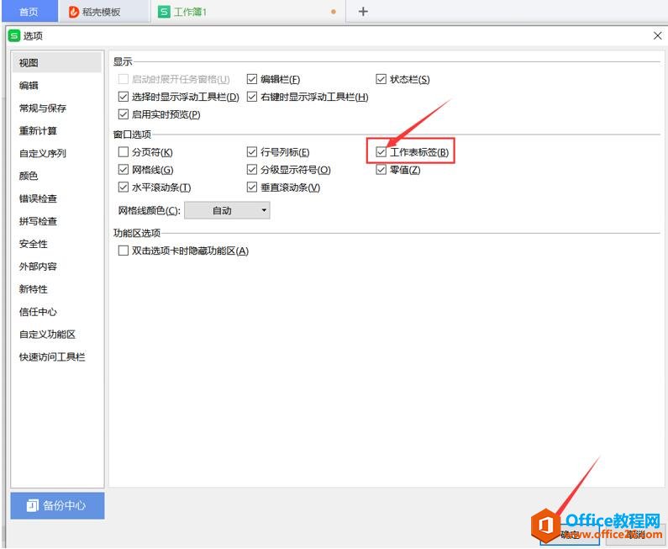The height and width of the screenshot is (549, 668).
Task: Open 自定义功能区 settings
Action: [x=56, y=334]
